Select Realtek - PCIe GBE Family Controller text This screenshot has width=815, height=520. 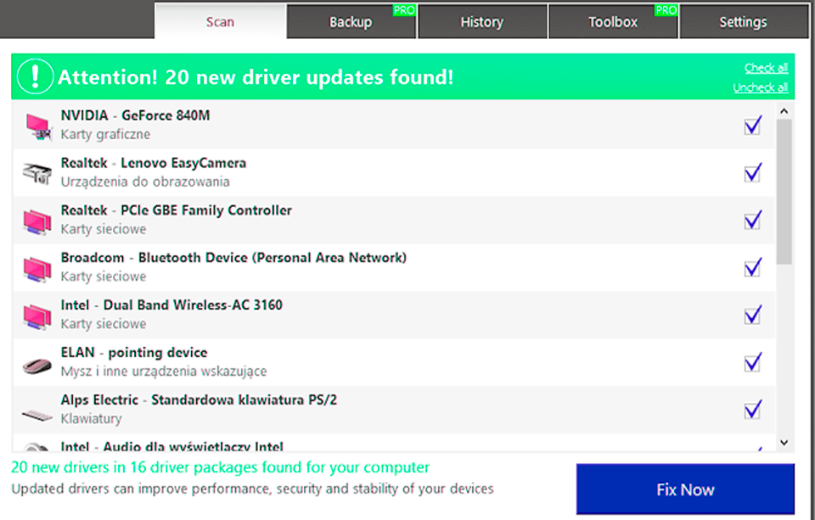point(177,210)
